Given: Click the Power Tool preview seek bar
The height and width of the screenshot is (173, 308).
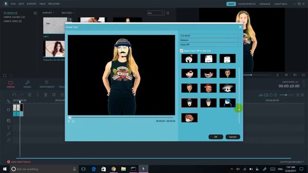Looking at the screenshot, I should 121,117.
